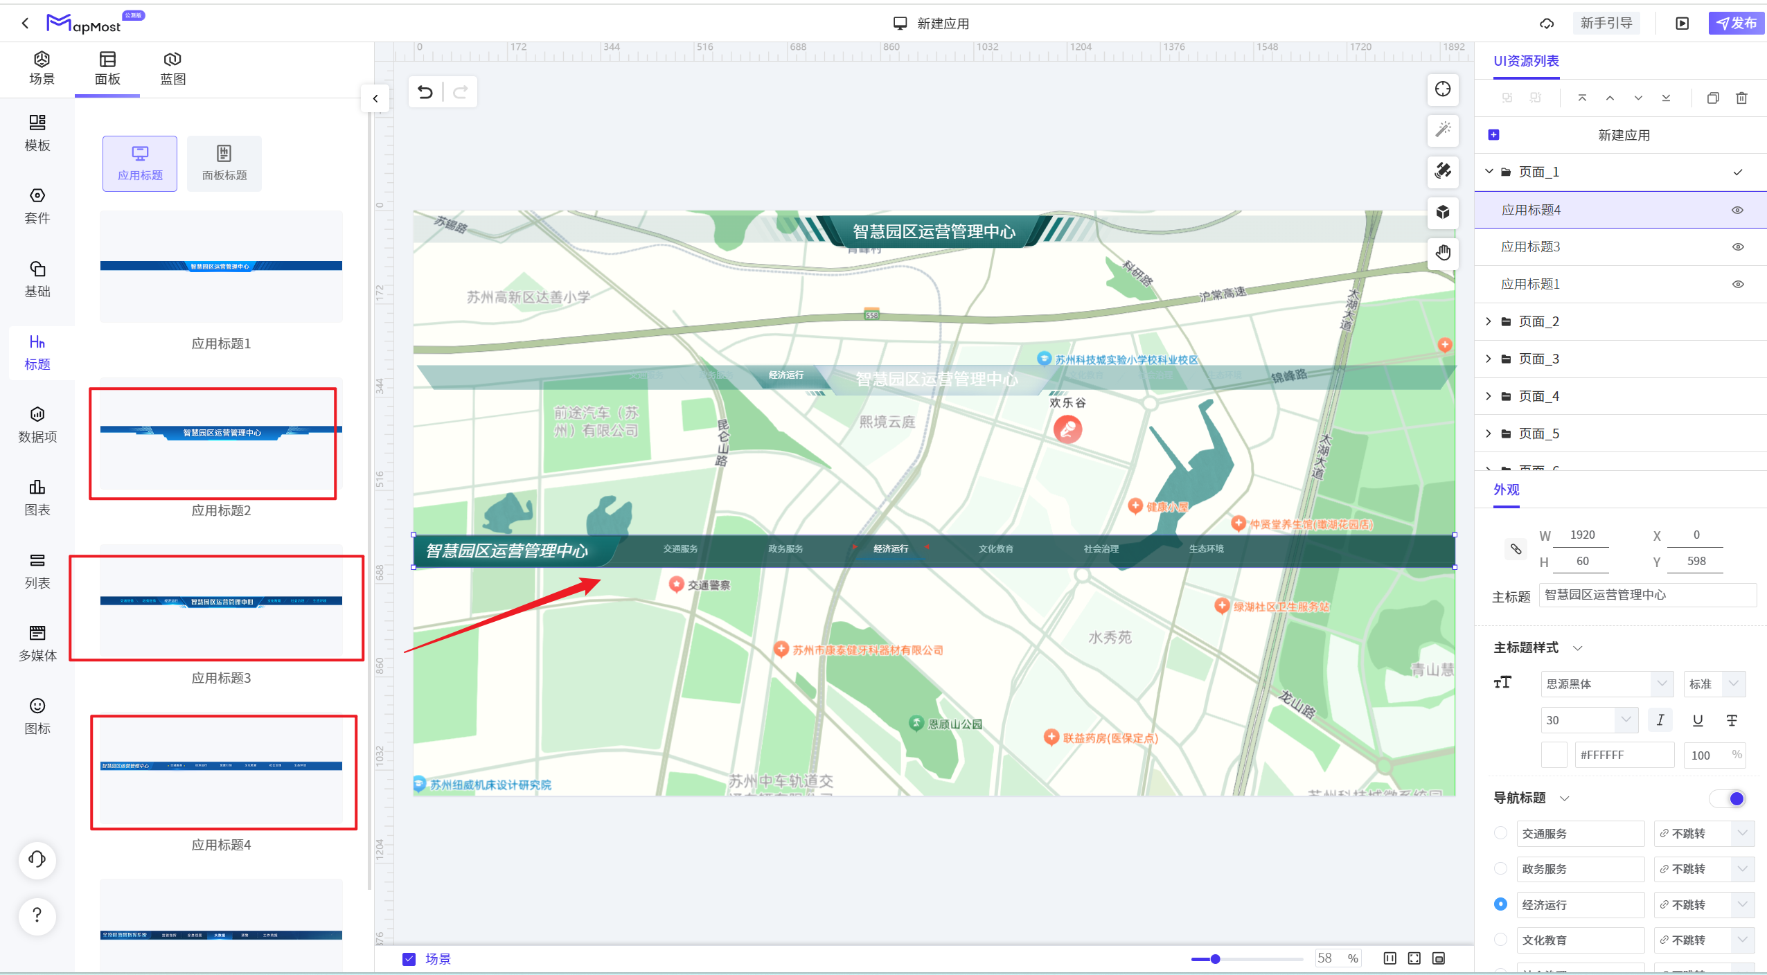The height and width of the screenshot is (975, 1767).
Task: Click the fit-to-screen icon in the status bar
Action: (1414, 958)
